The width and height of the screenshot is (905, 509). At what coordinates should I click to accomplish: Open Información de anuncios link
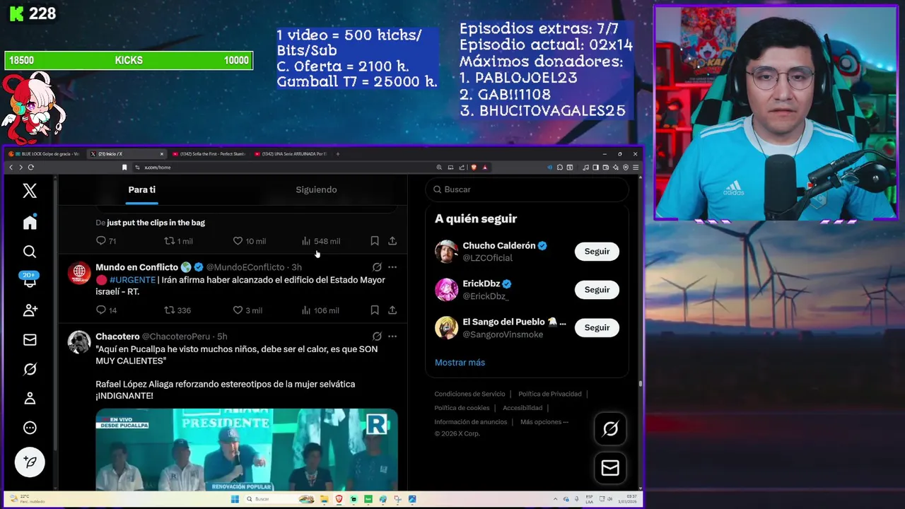point(471,422)
